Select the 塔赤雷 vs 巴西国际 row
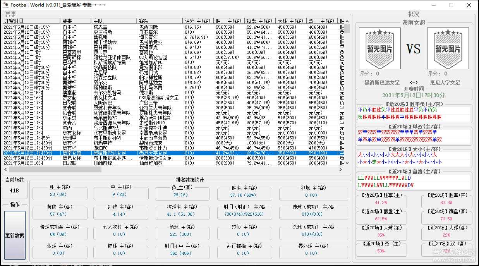This screenshot has width=479, height=266. pos(101,27)
